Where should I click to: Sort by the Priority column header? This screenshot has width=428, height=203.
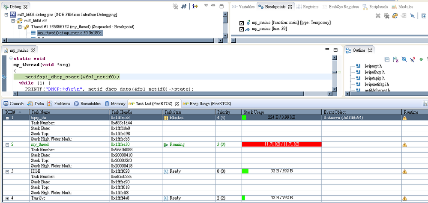coord(228,112)
